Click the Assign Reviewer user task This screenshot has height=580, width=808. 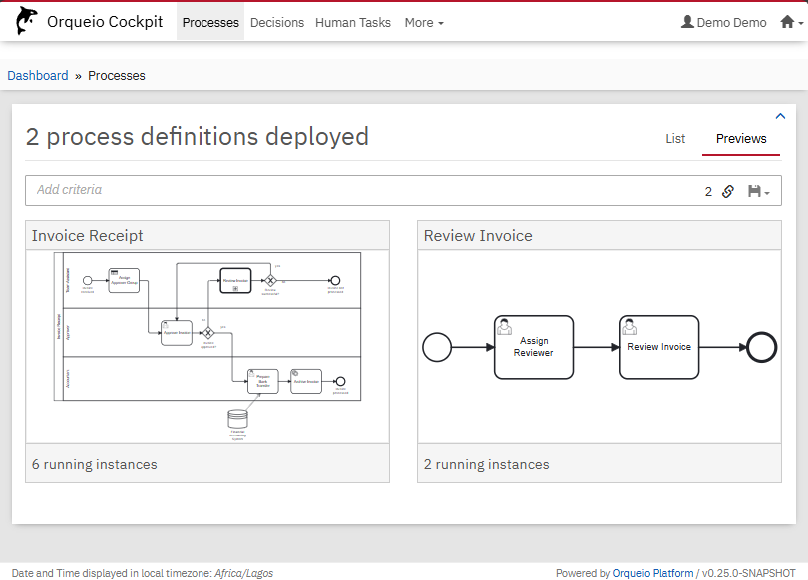pos(534,347)
